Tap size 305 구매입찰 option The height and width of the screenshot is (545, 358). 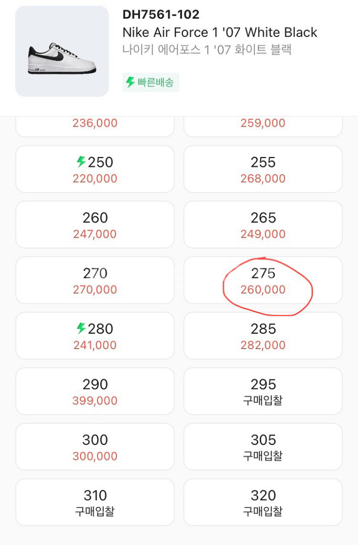coord(263,447)
